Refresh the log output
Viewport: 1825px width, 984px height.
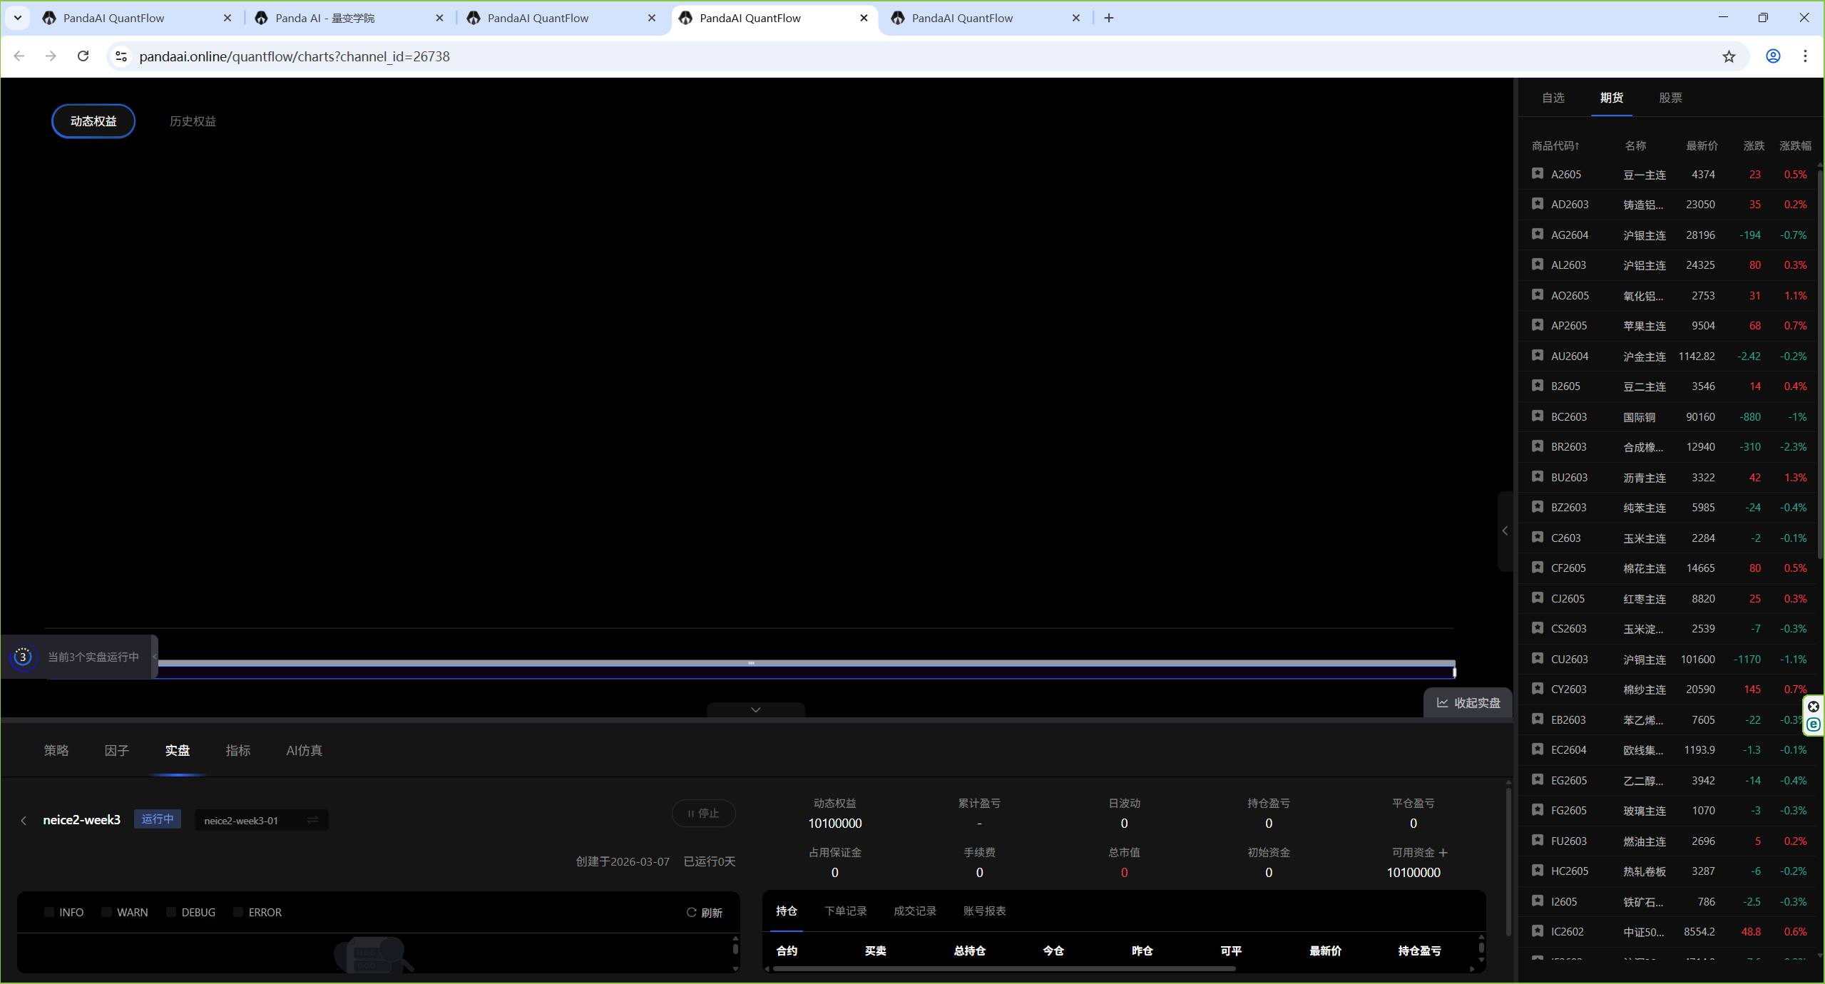click(705, 913)
